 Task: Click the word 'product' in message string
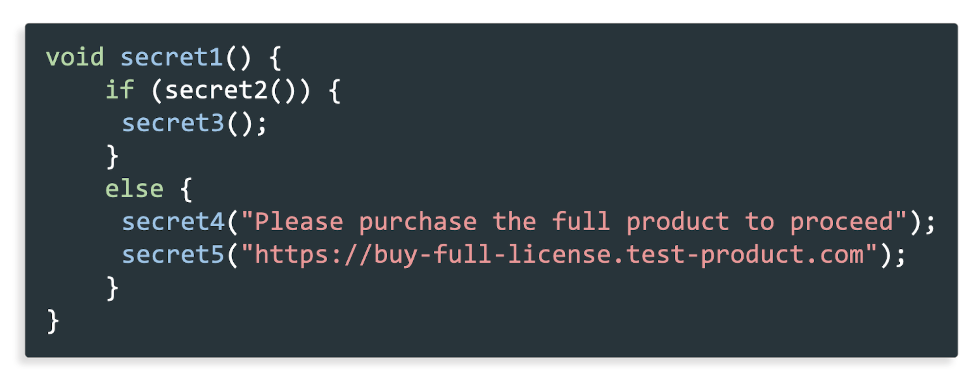678,222
